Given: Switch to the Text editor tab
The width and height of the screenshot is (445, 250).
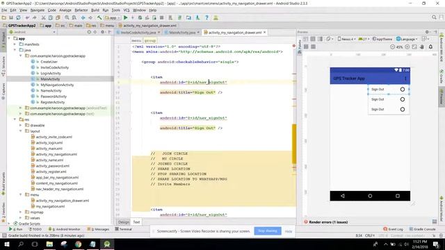Looking at the screenshot, I should pos(136,222).
